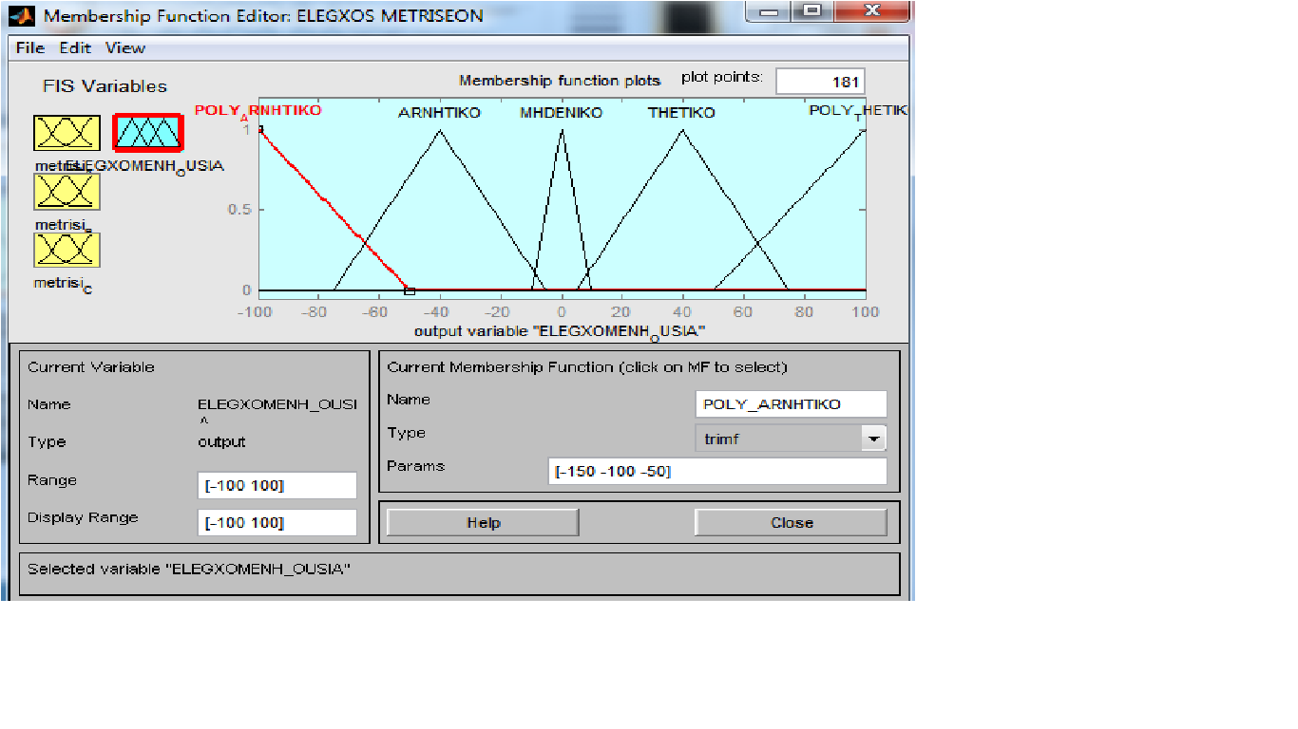
Task: Click the membership function Name field
Action: click(791, 404)
